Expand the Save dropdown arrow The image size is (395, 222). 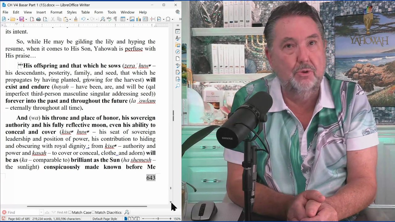[26, 19]
